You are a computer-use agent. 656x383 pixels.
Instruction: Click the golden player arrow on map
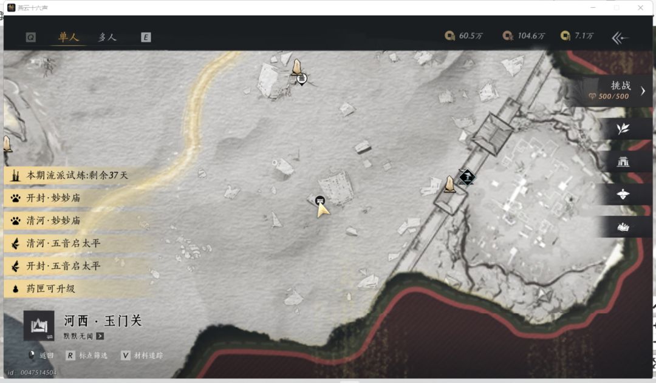pyautogui.click(x=323, y=211)
